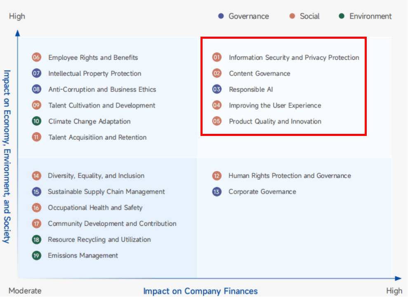Select the 19 Emissions Management badge

click(36, 256)
